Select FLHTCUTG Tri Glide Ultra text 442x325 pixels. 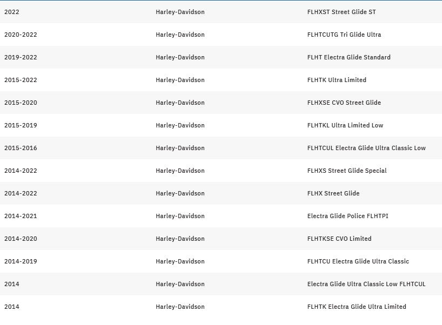pos(344,35)
